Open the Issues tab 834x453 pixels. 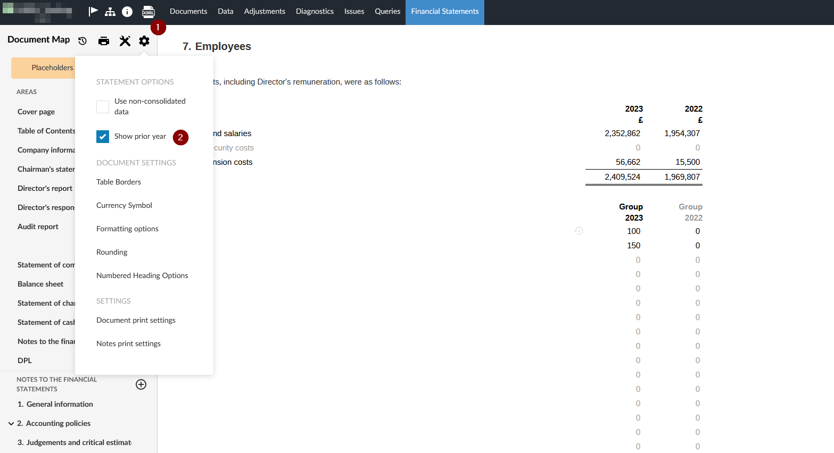point(354,11)
